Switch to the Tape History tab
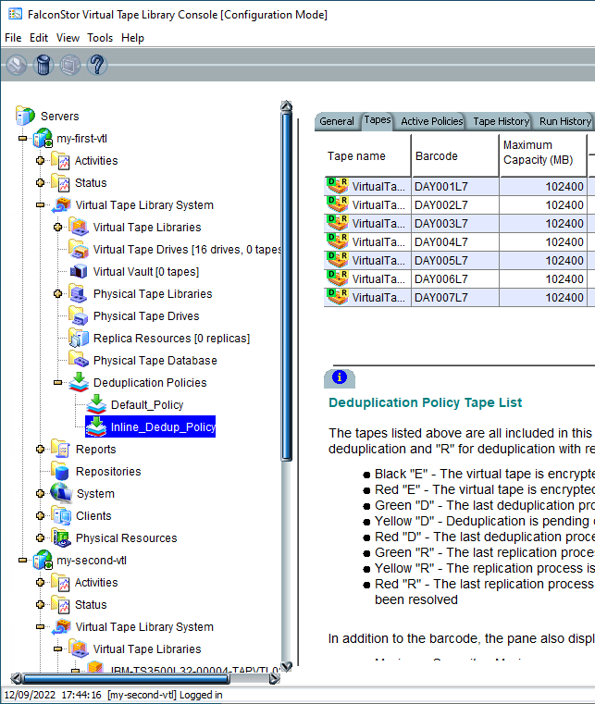595x704 pixels. pyautogui.click(x=501, y=121)
